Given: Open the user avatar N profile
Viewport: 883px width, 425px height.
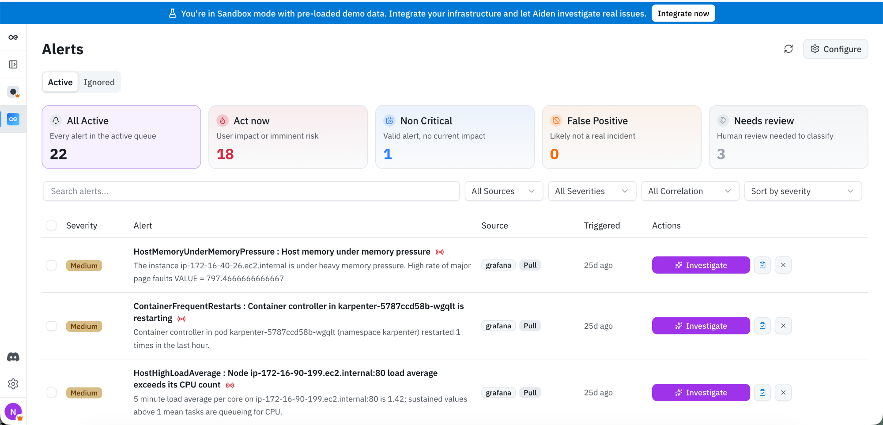Looking at the screenshot, I should point(13,412).
